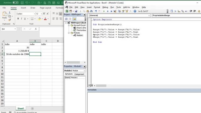The width and height of the screenshot is (201, 113).
Task: Click View Object icon in Project pane
Action: 70,19
